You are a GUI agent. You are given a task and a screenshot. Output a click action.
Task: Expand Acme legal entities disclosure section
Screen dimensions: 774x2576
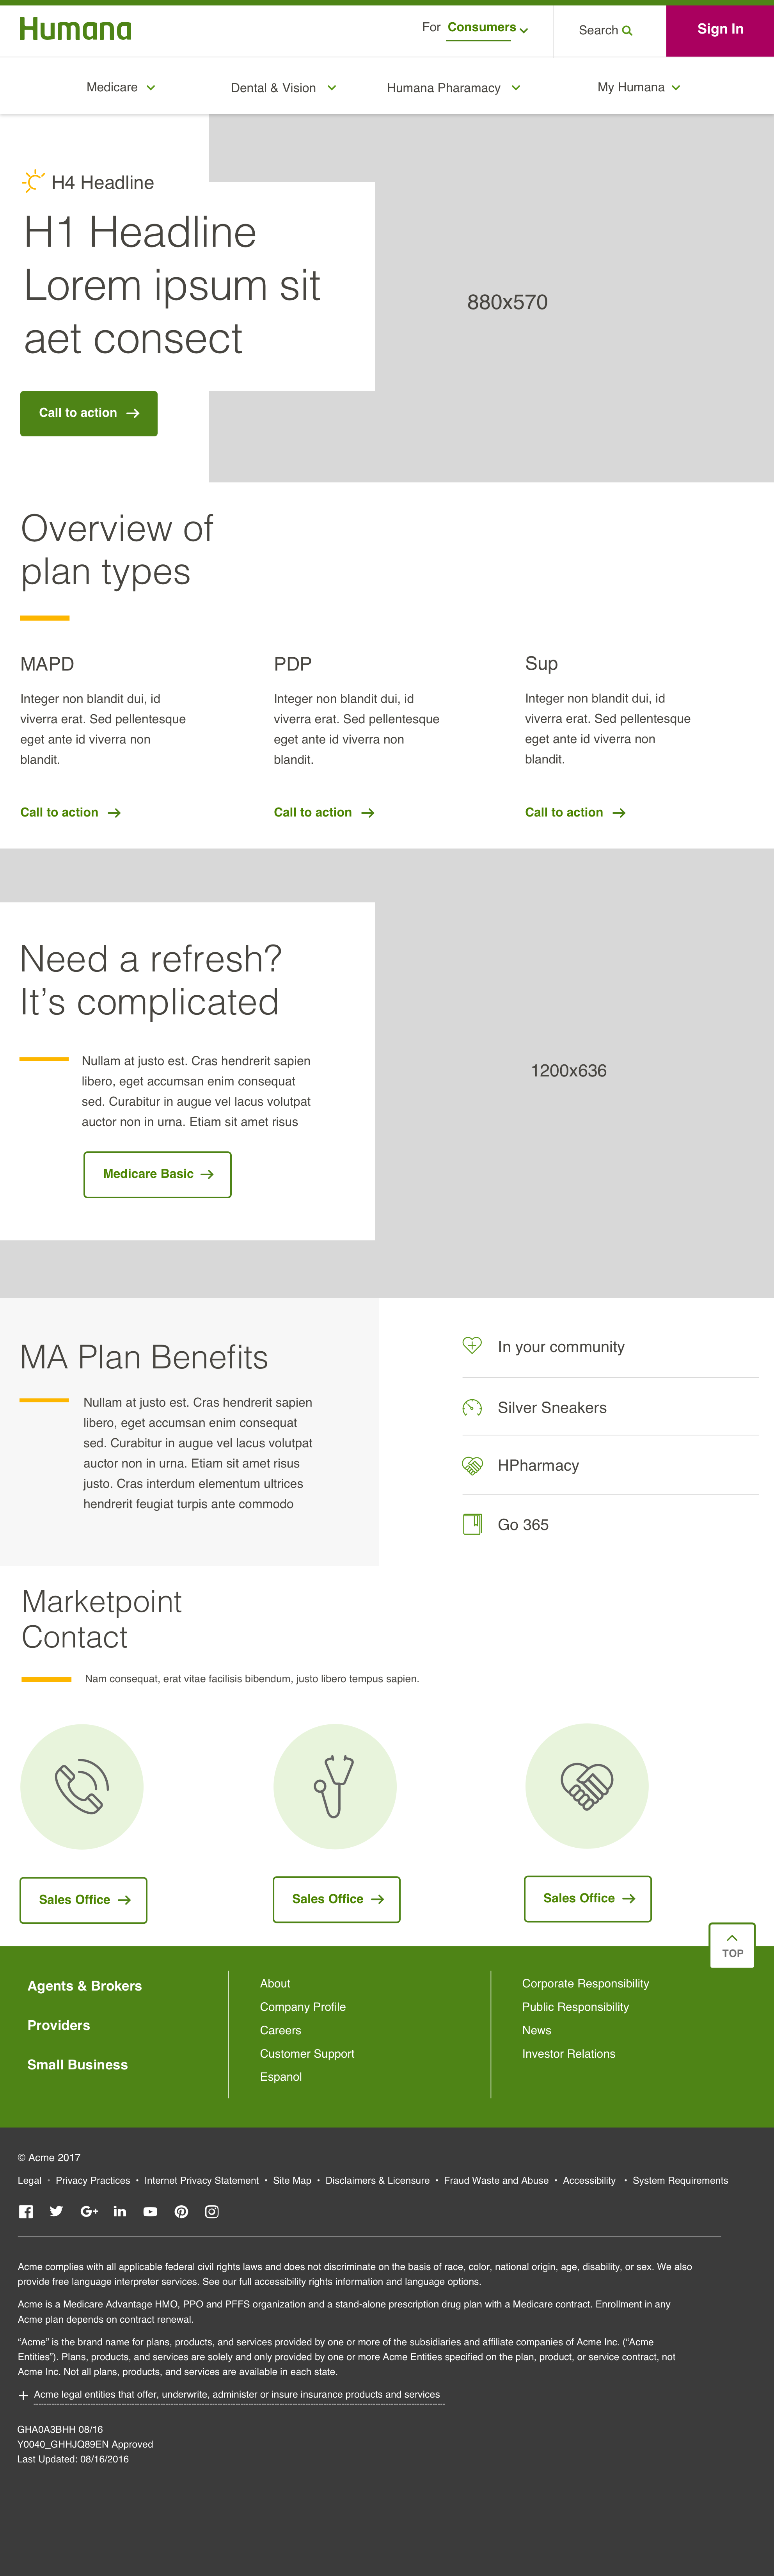click(x=23, y=2395)
